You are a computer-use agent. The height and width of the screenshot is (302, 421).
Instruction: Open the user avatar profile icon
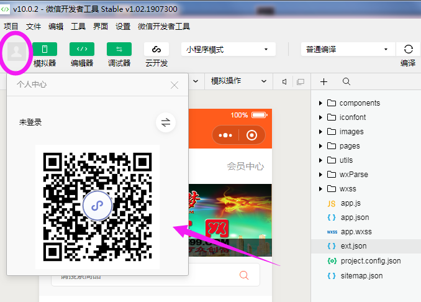pos(16,52)
